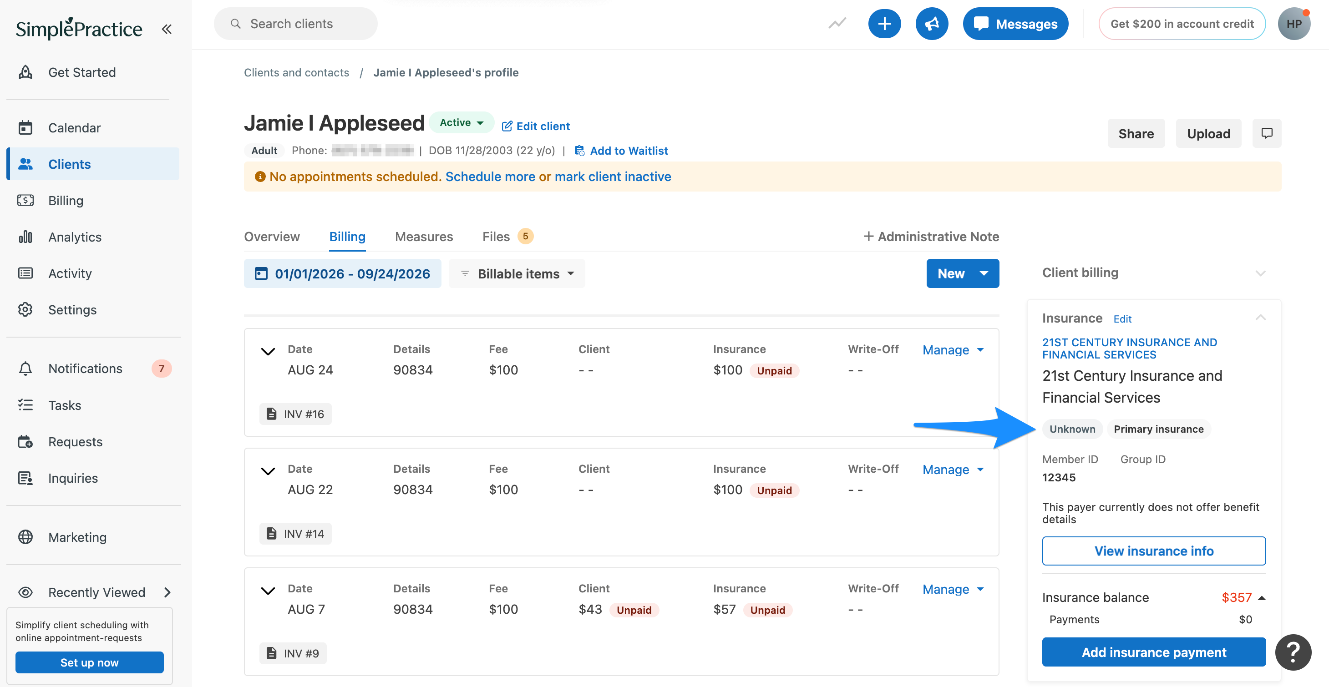Image resolution: width=1329 pixels, height=687 pixels.
Task: Open Manage dropdown for AUG 24 row
Action: click(x=953, y=350)
